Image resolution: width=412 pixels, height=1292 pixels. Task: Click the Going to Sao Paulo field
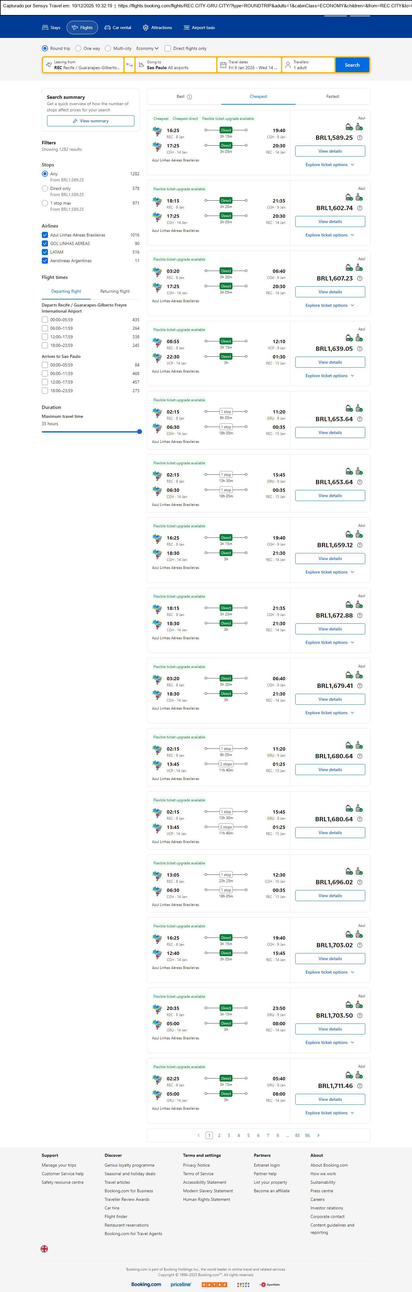point(175,65)
